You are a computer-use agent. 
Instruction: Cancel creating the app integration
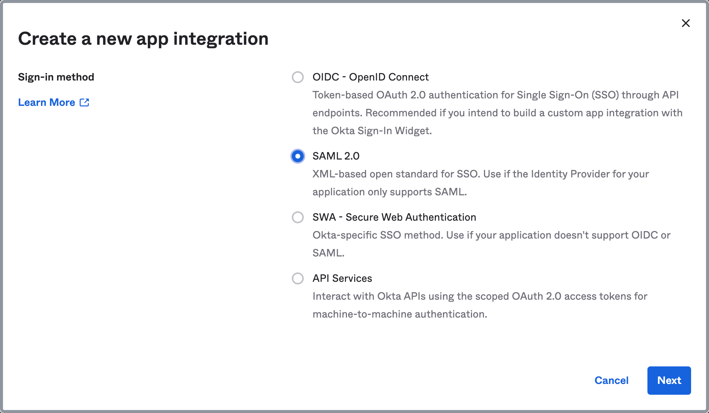pos(612,380)
